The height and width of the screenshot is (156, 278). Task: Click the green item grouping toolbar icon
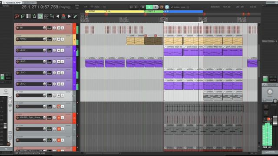click(23, 16)
